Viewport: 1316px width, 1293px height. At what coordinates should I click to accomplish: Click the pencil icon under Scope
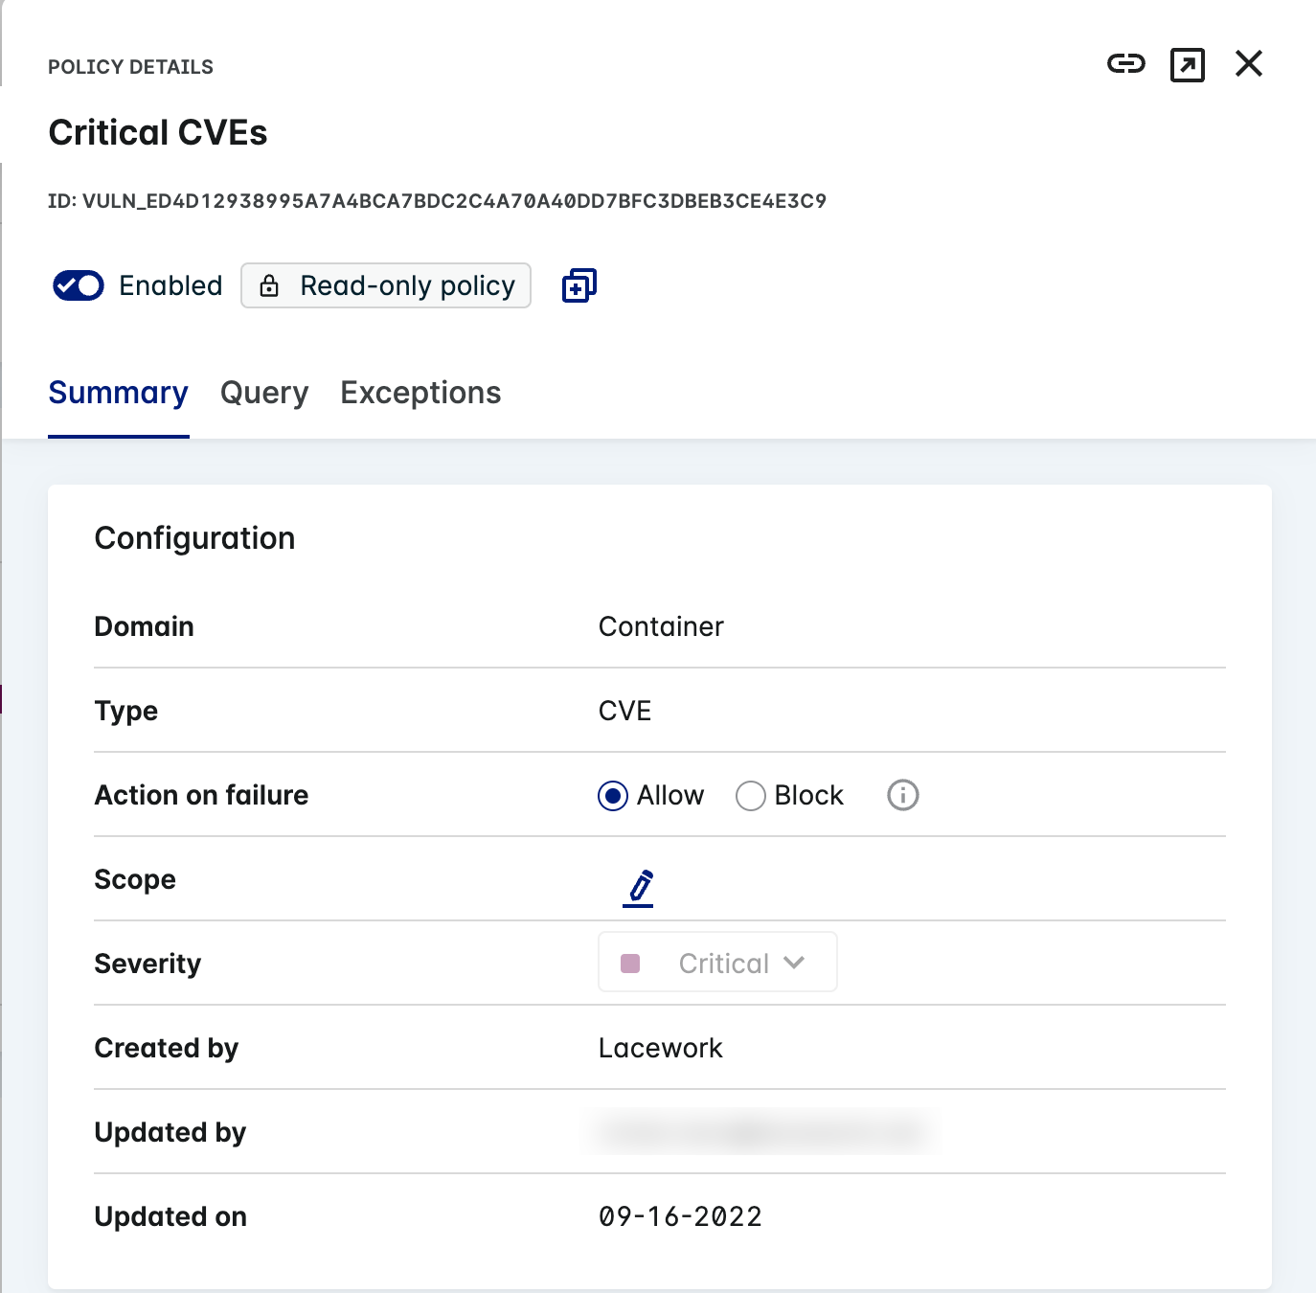tap(638, 885)
